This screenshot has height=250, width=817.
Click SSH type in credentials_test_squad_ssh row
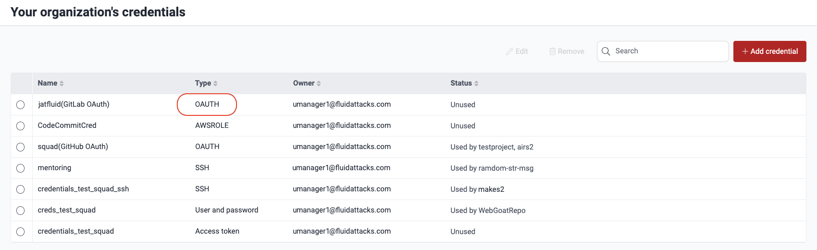[x=202, y=189]
